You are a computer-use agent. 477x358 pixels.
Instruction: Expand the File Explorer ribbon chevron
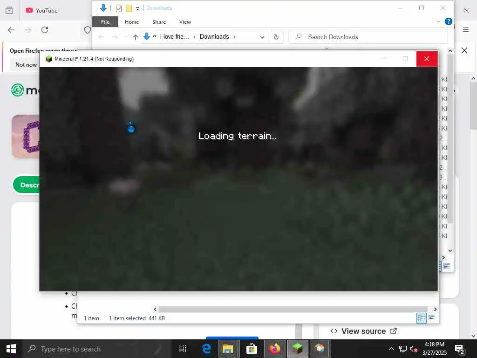(x=438, y=21)
